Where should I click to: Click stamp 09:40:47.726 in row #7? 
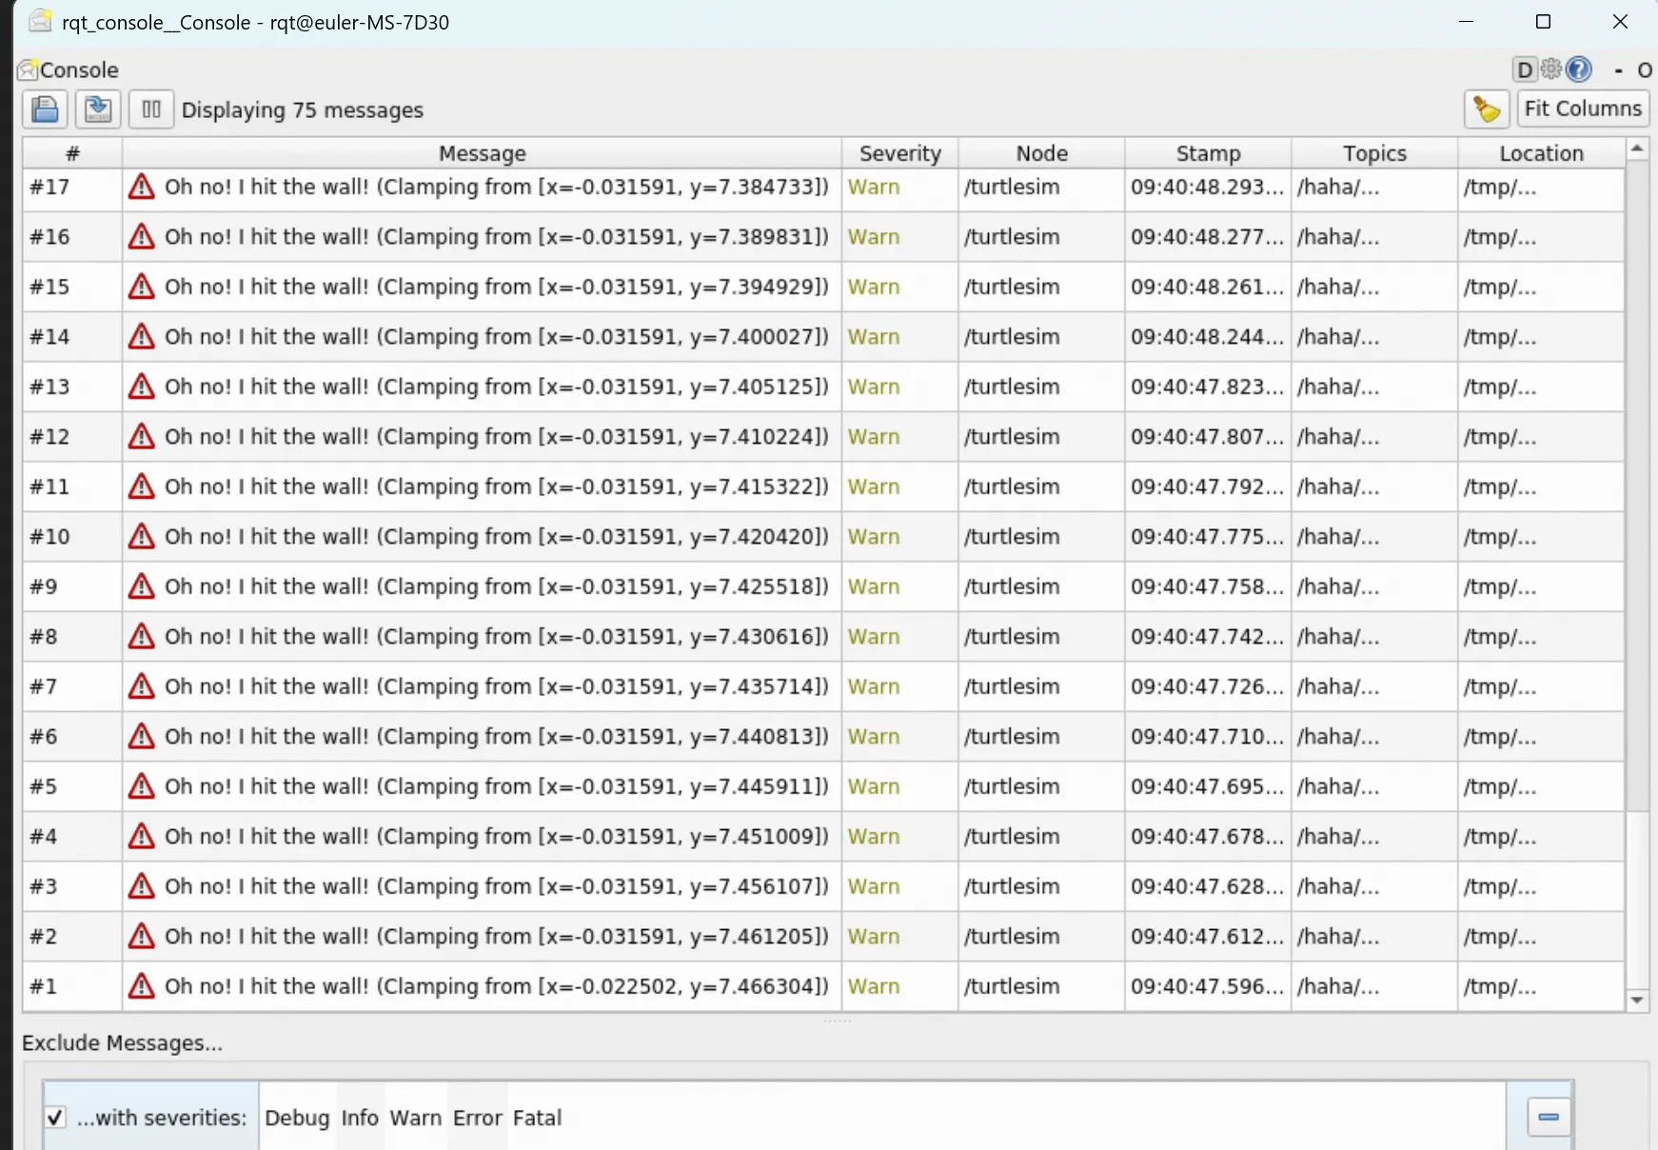point(1208,686)
